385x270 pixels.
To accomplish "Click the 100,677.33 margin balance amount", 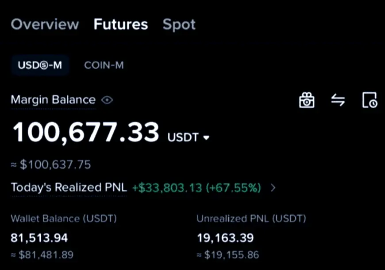I will coord(86,133).
